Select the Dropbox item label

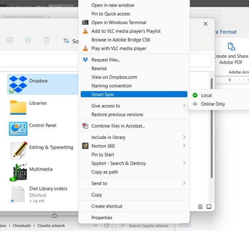click(39, 81)
